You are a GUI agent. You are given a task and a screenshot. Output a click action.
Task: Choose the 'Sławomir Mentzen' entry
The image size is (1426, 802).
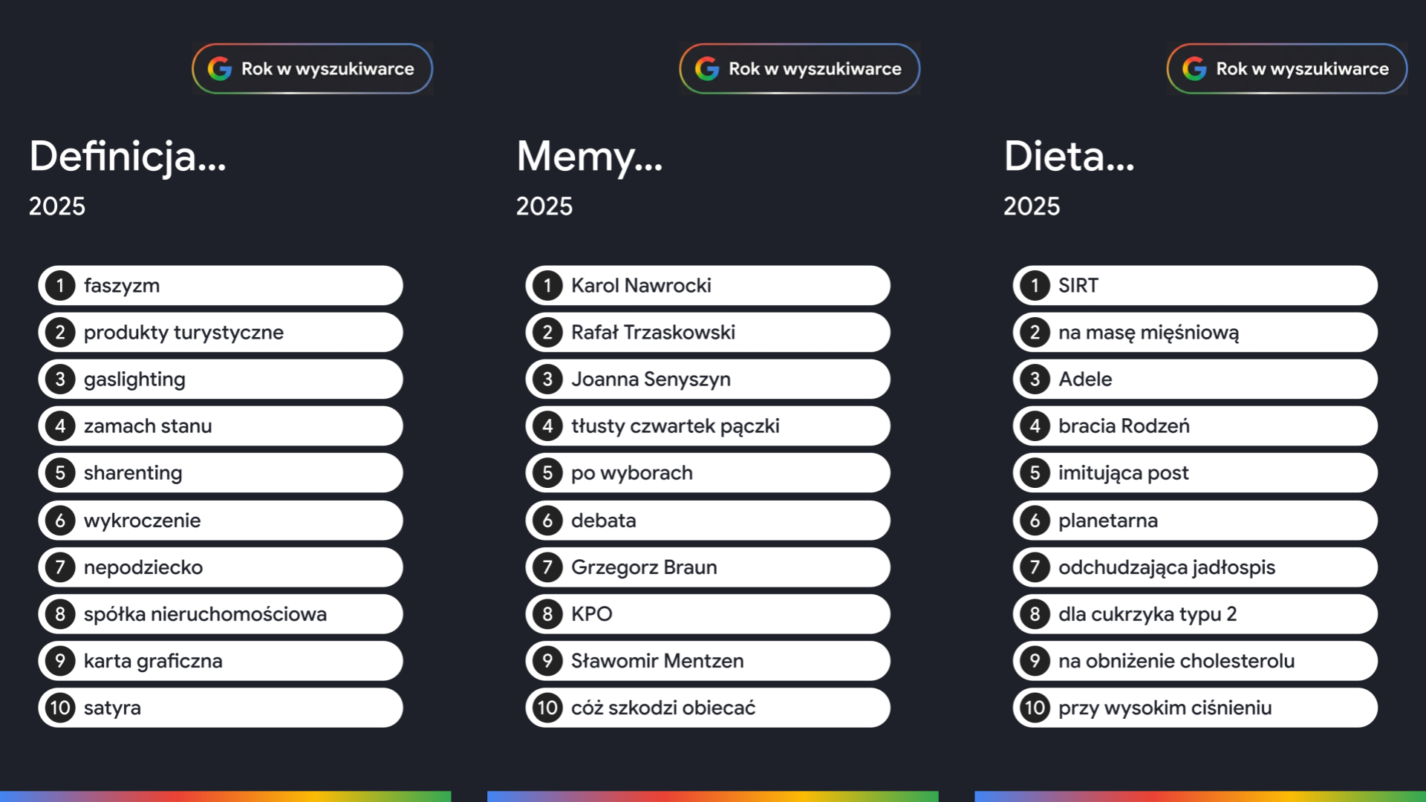coord(708,661)
